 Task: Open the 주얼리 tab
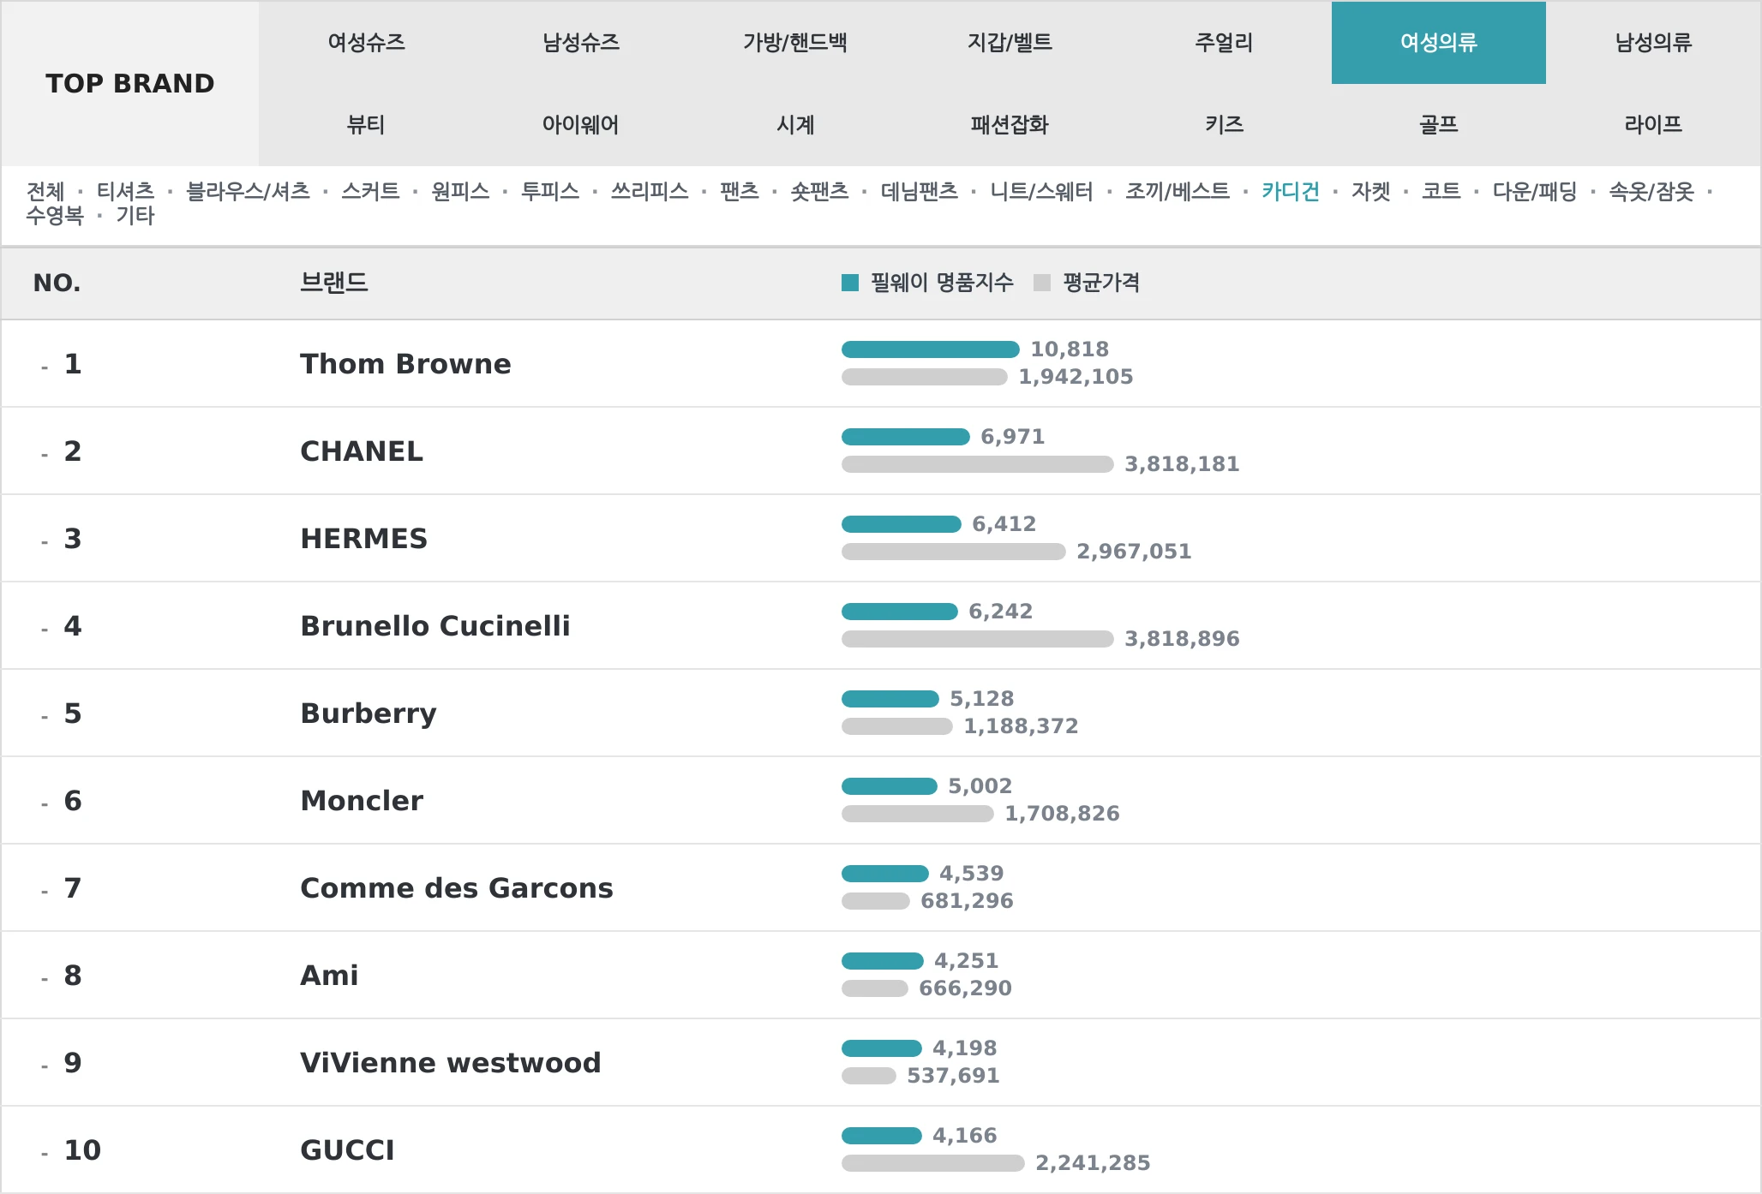(x=1224, y=43)
